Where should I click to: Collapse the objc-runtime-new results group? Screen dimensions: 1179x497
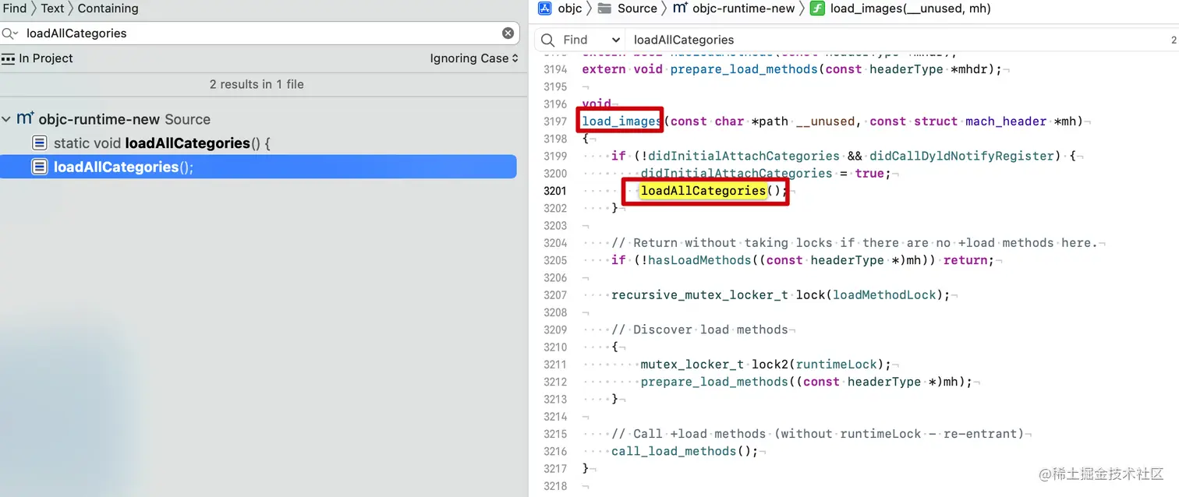click(6, 119)
